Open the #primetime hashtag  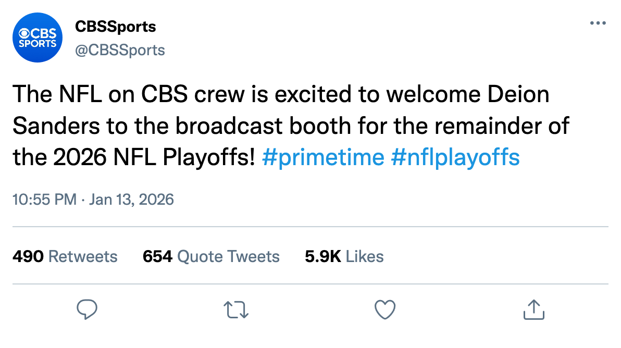(323, 157)
